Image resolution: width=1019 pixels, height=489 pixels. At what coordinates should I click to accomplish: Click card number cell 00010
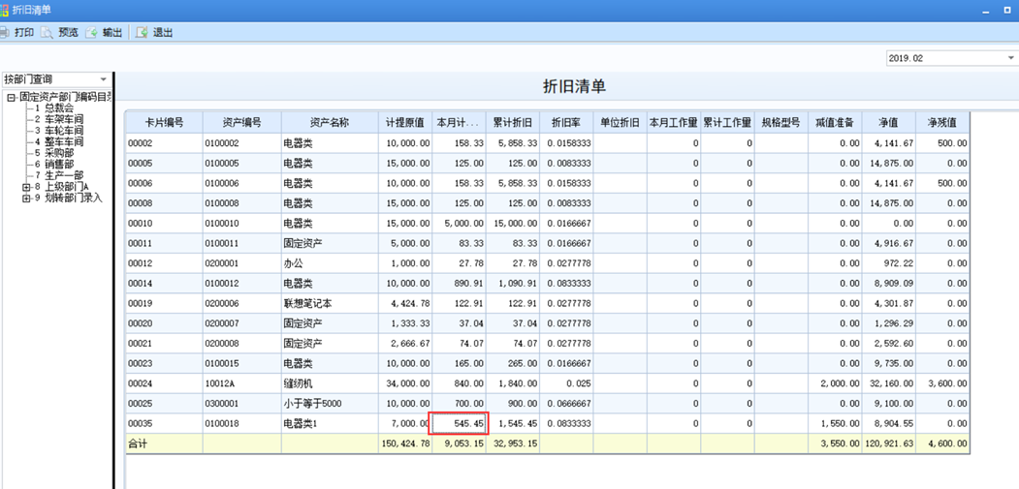click(164, 224)
